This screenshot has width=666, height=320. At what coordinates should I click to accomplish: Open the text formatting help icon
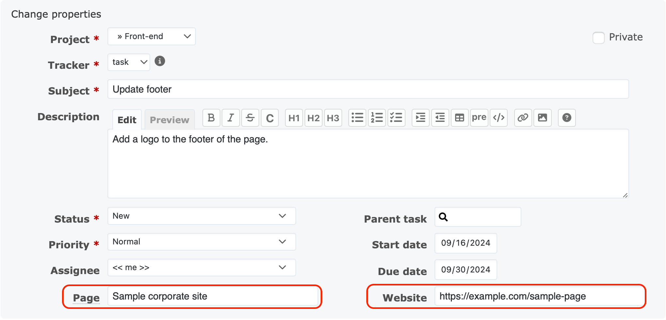(567, 118)
